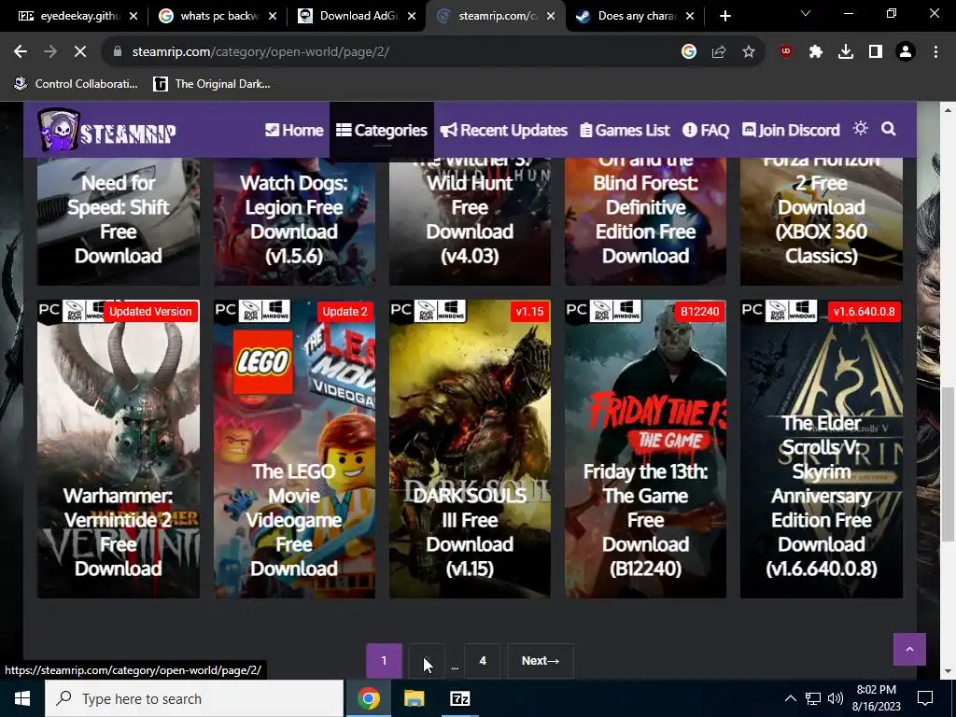This screenshot has width=956, height=717.
Task: Close the Download AdGuard tab
Action: [412, 16]
